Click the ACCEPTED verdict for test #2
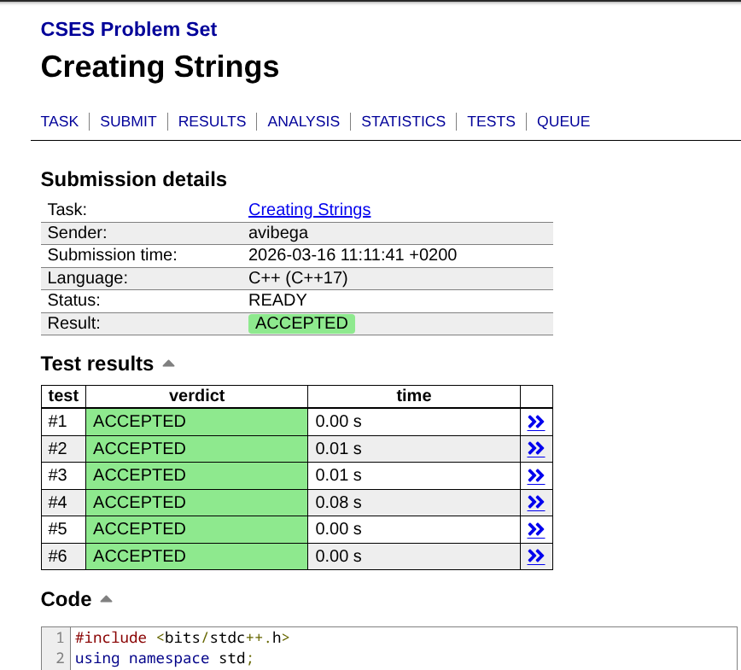This screenshot has height=670, width=741. 196,449
